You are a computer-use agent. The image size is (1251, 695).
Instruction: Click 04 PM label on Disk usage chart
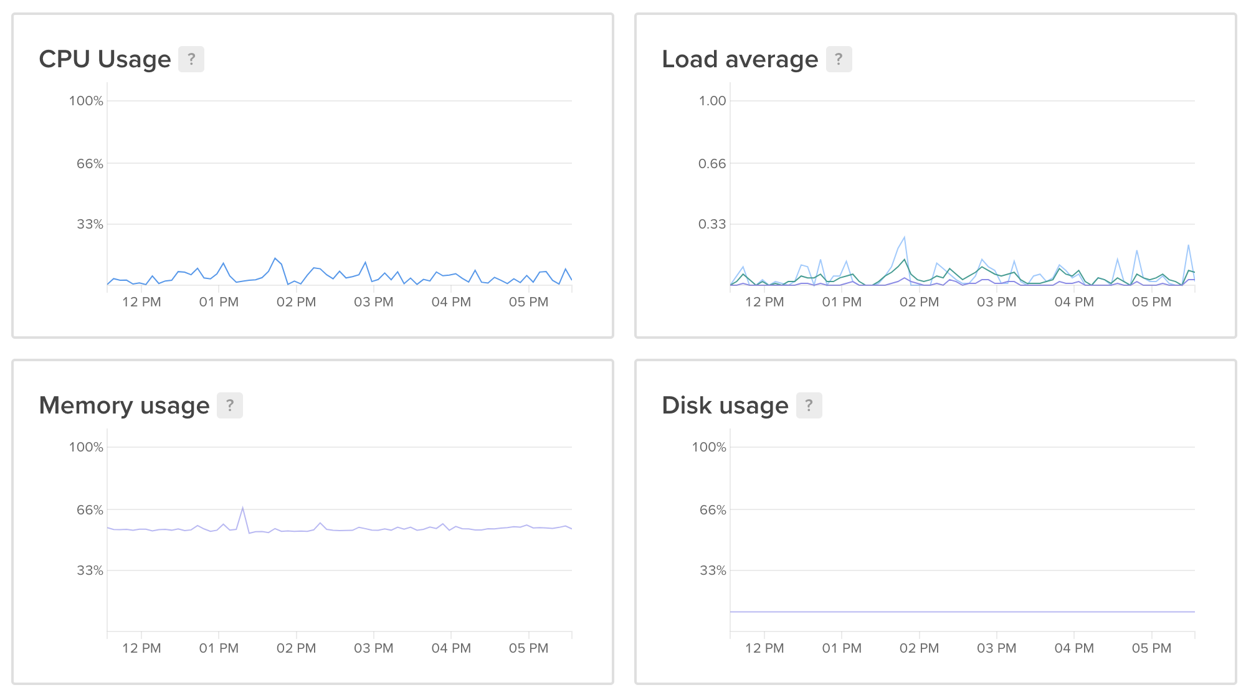coord(1074,648)
